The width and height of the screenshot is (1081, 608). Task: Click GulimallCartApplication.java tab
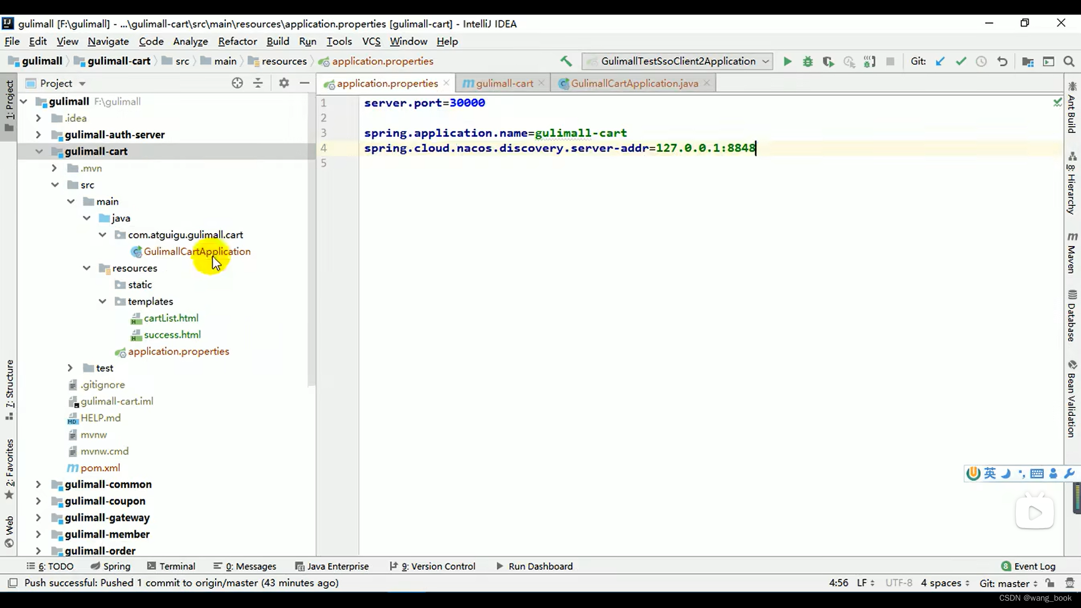coord(635,83)
